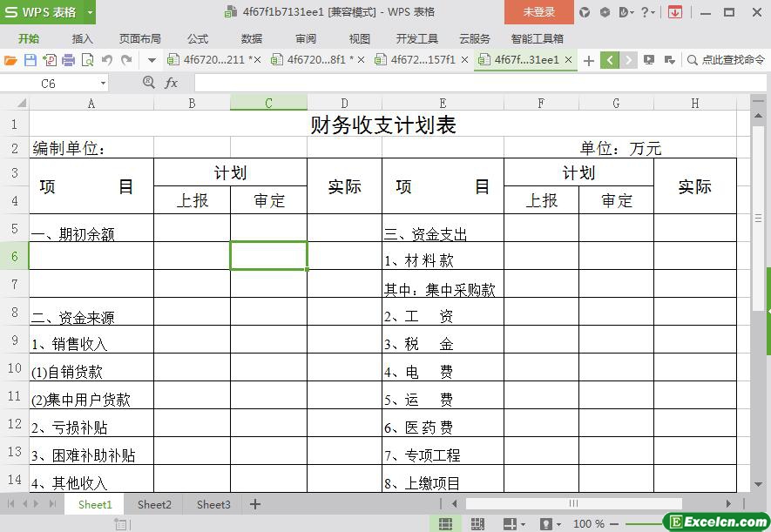Click the WPS 表格 application menu button

point(41,12)
